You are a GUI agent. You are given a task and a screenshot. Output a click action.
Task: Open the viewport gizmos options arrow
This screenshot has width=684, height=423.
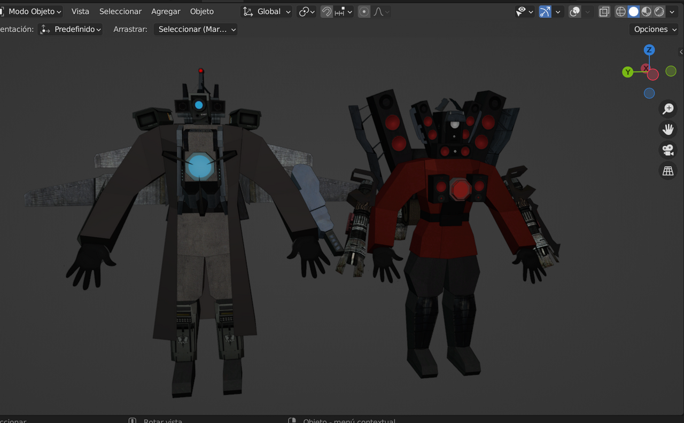pos(558,11)
